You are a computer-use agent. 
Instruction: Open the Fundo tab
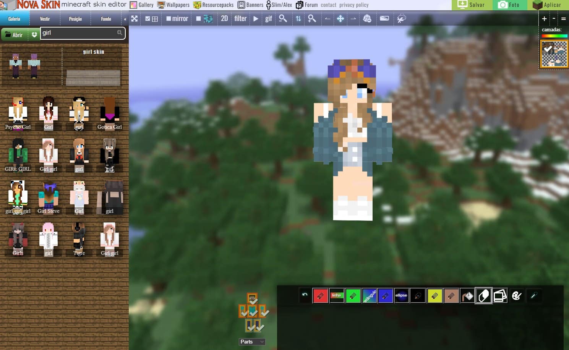105,18
